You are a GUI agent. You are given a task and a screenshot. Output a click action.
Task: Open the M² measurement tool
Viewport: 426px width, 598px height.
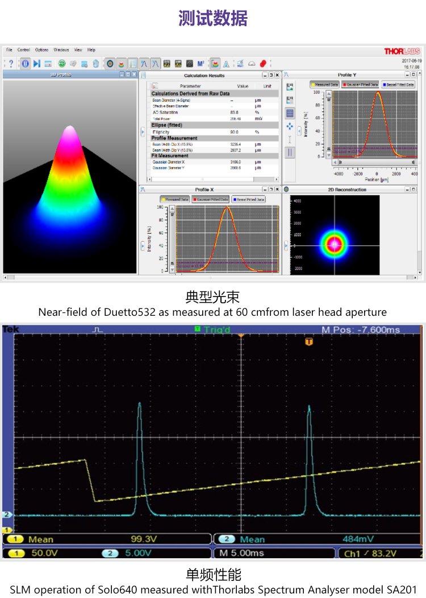(201, 64)
